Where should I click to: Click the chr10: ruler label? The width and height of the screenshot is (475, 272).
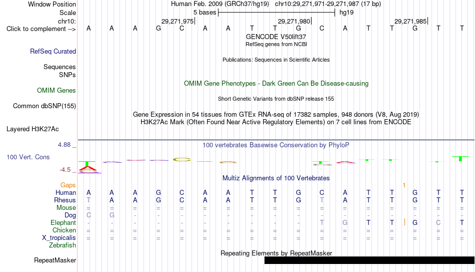[66, 21]
